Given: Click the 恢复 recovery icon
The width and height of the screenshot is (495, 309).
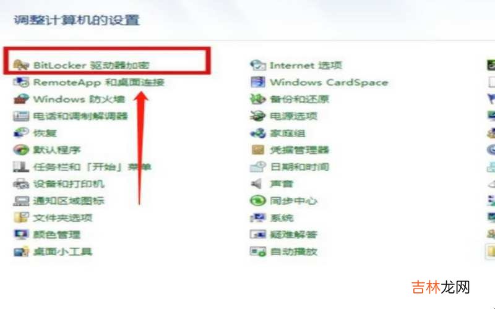Looking at the screenshot, I should point(21,133).
